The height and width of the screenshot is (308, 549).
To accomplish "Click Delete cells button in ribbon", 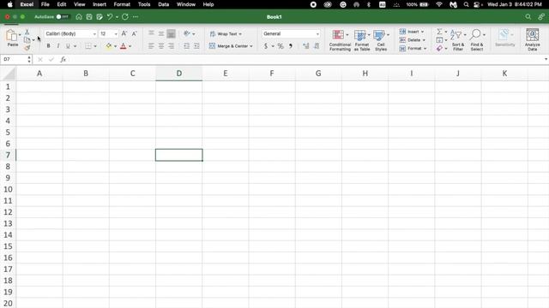I will click(x=412, y=40).
